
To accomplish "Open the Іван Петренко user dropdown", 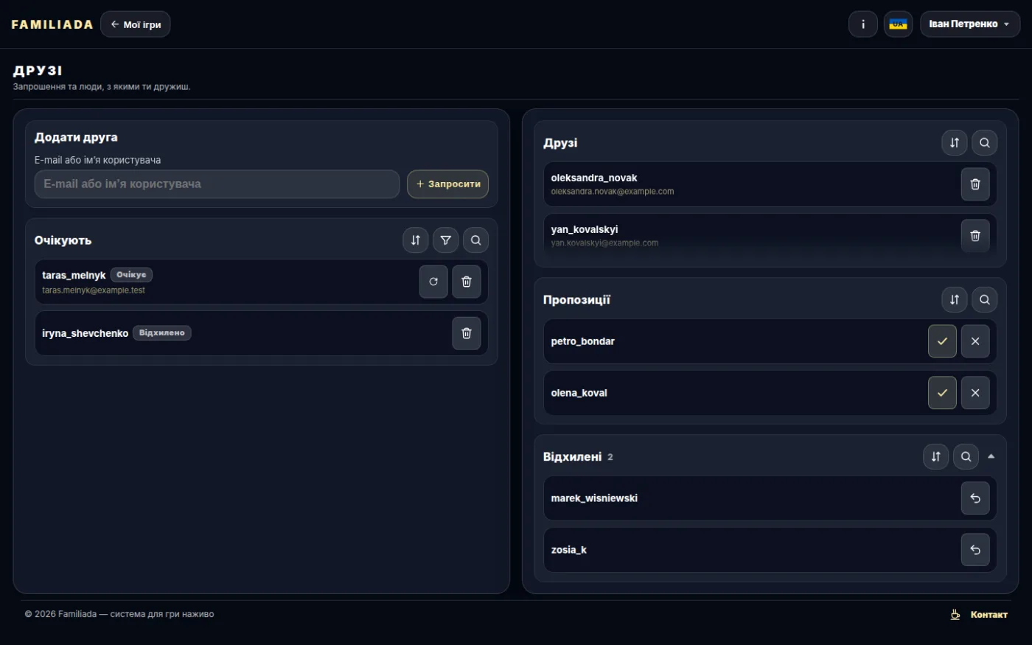I will pos(970,24).
